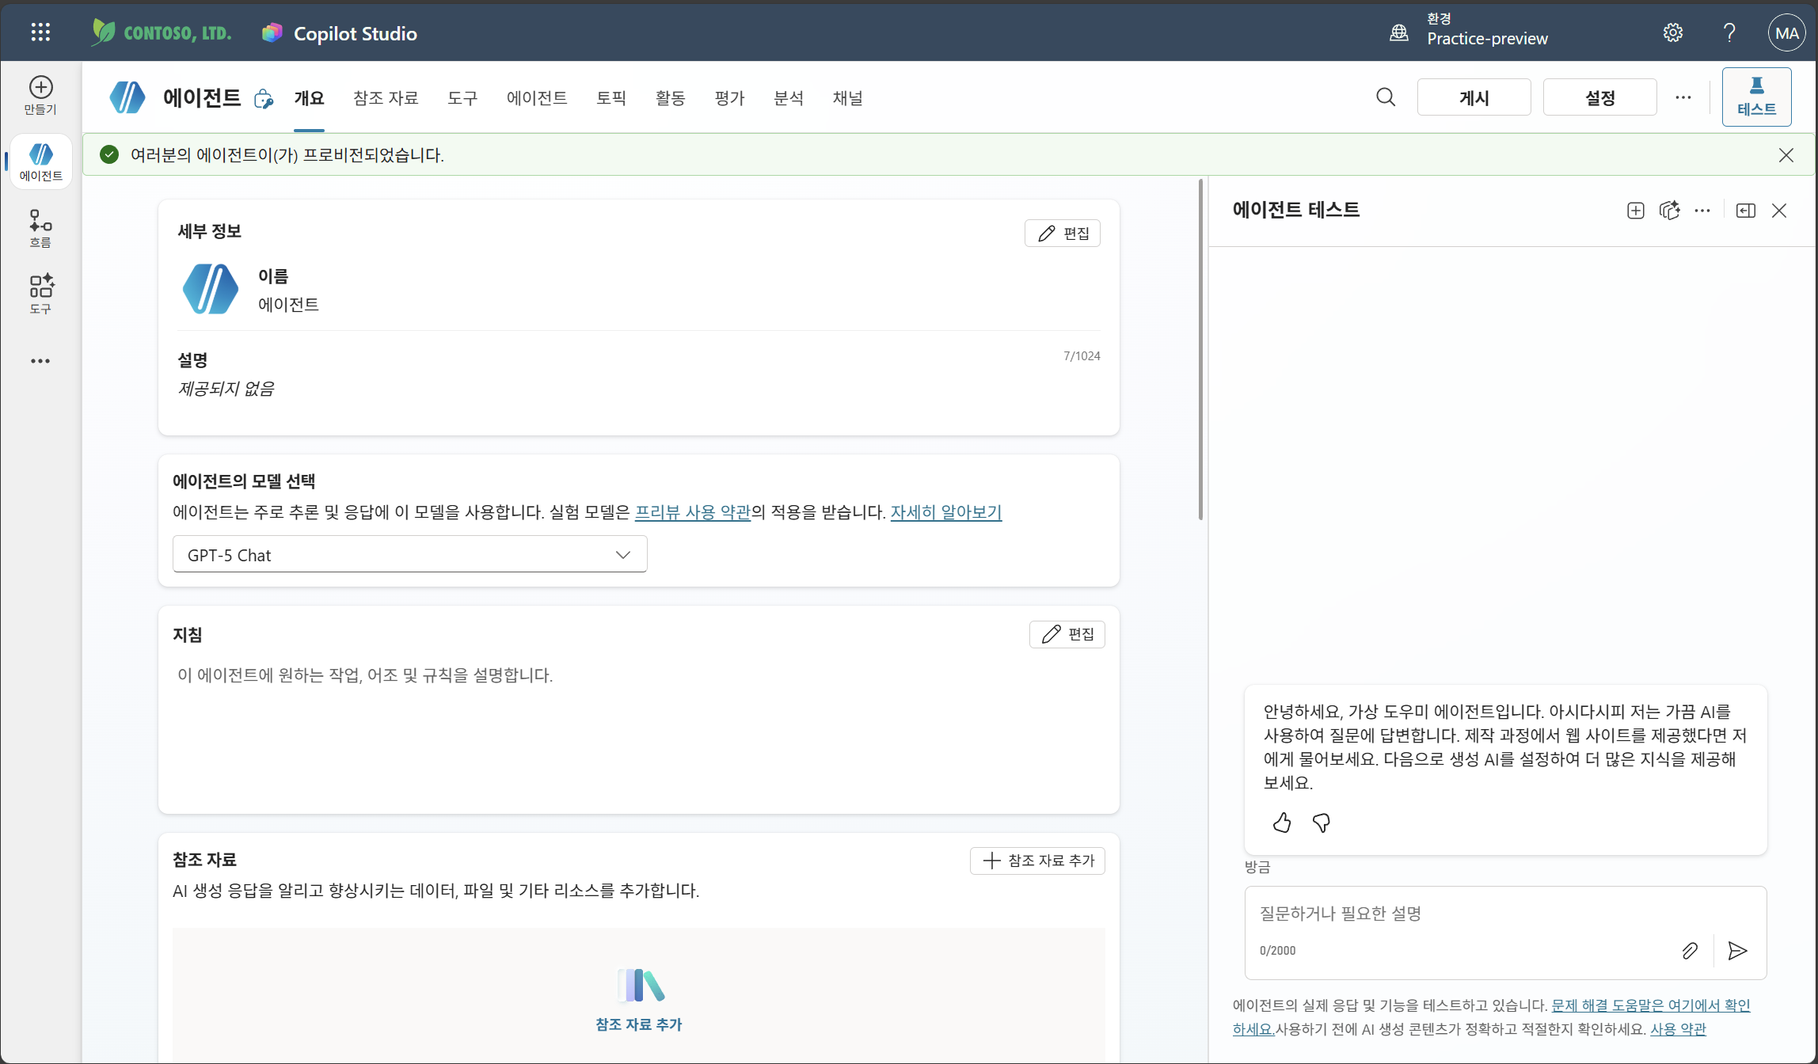Click the attachment paperclip icon
The image size is (1818, 1064).
click(1690, 950)
